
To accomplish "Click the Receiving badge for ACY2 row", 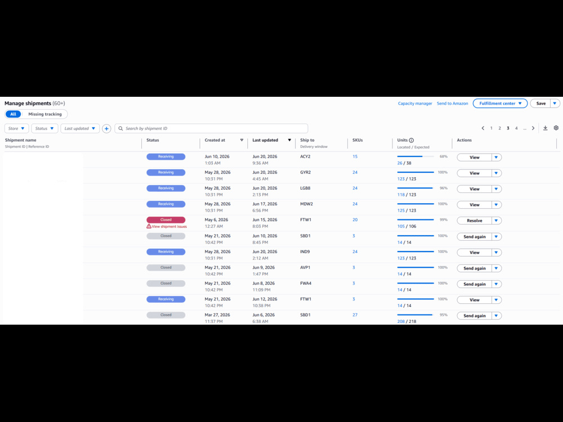I will pos(166,156).
